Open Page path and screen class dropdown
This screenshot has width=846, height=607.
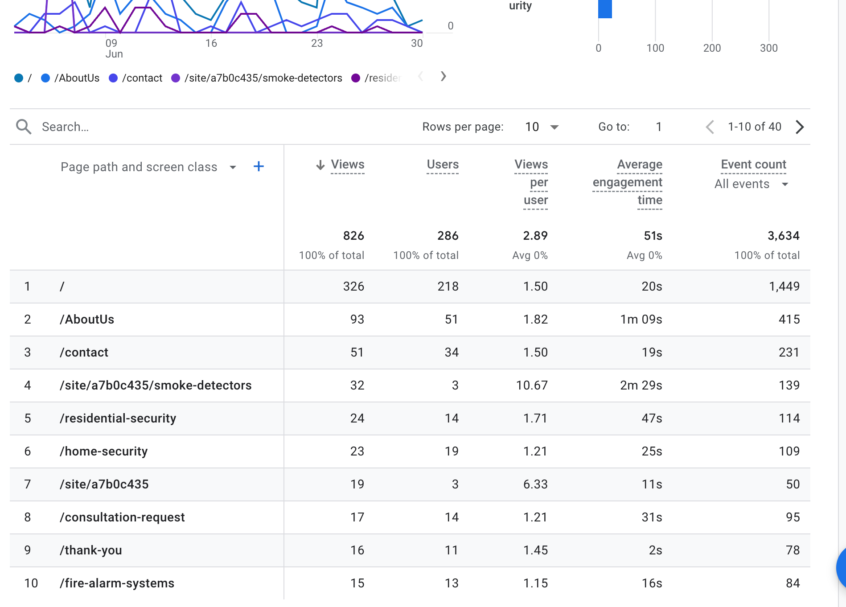click(233, 167)
